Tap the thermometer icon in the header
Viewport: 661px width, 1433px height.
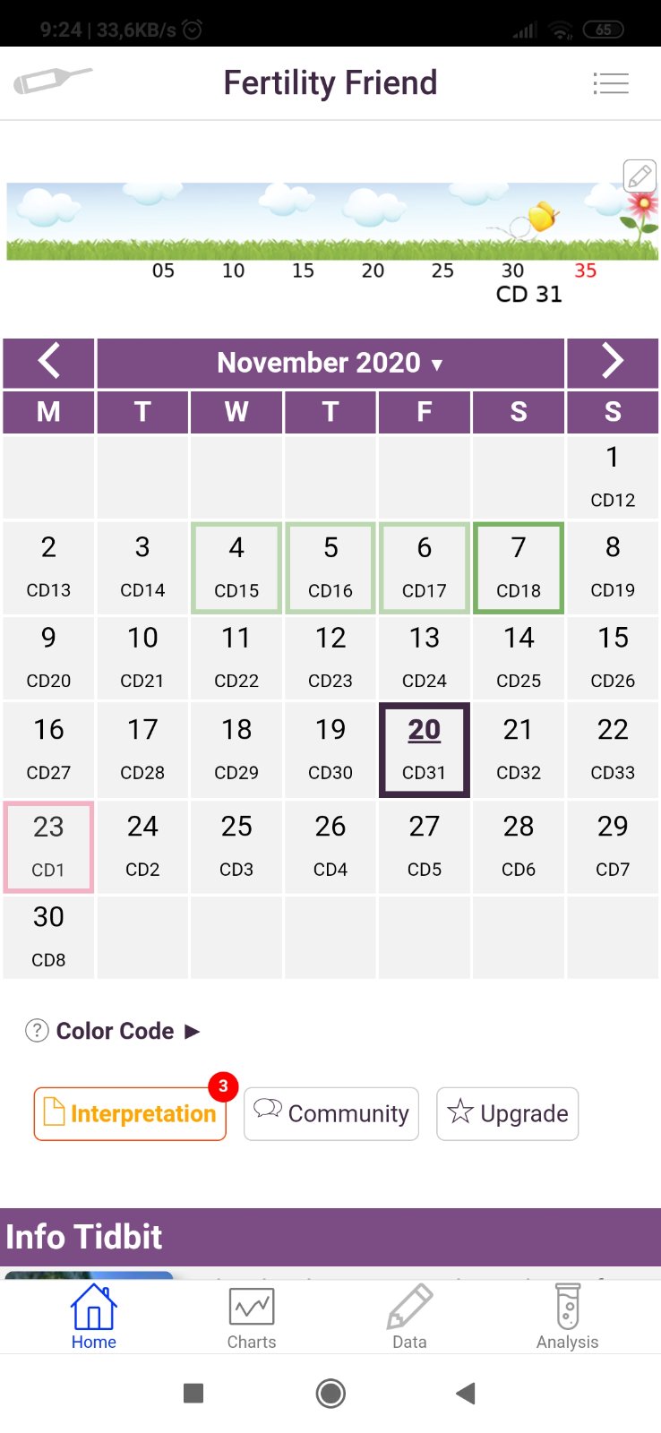point(52,81)
